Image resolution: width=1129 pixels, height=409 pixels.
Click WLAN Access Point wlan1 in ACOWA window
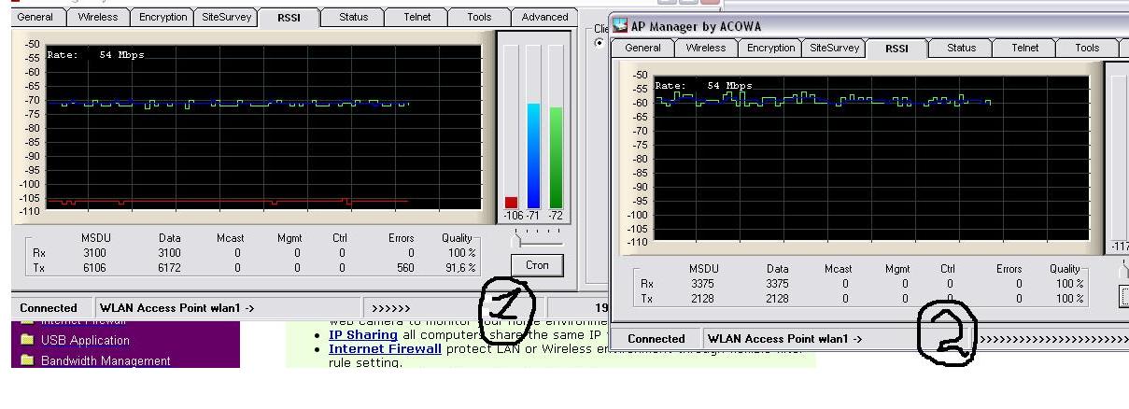click(784, 339)
